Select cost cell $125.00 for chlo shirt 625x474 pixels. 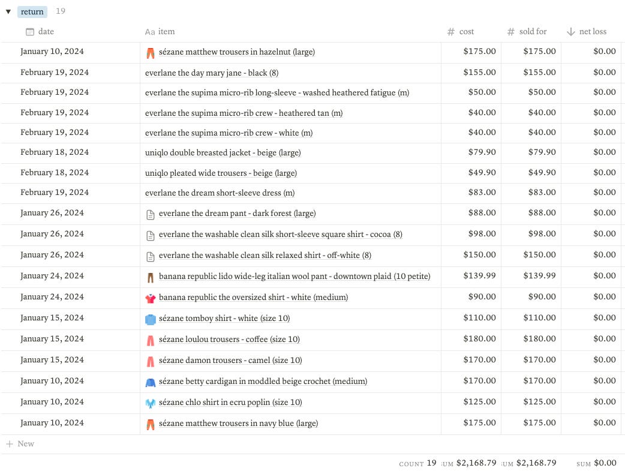tap(471, 402)
